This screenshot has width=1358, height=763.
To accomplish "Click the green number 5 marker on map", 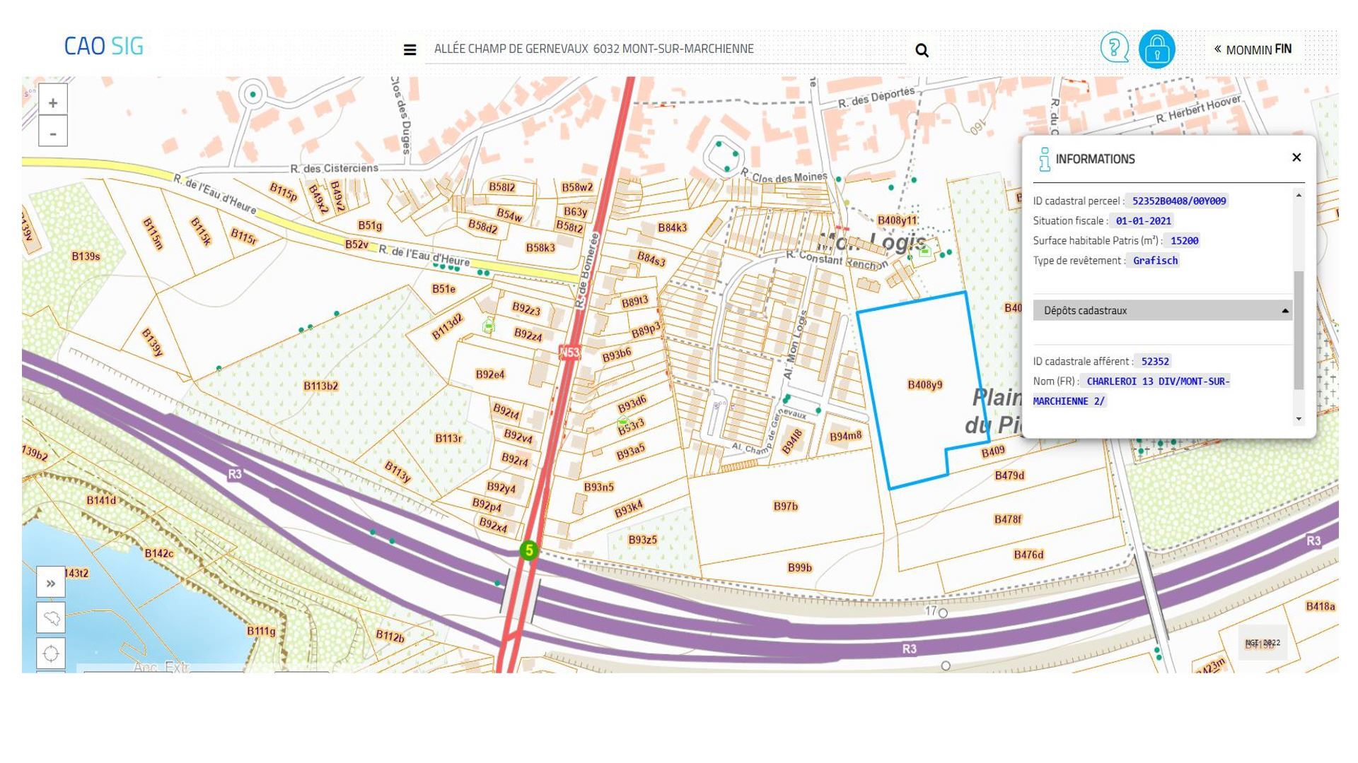I will pyautogui.click(x=529, y=550).
